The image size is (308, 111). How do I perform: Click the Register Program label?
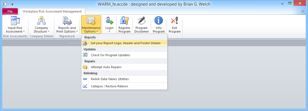pyautogui.click(x=124, y=29)
